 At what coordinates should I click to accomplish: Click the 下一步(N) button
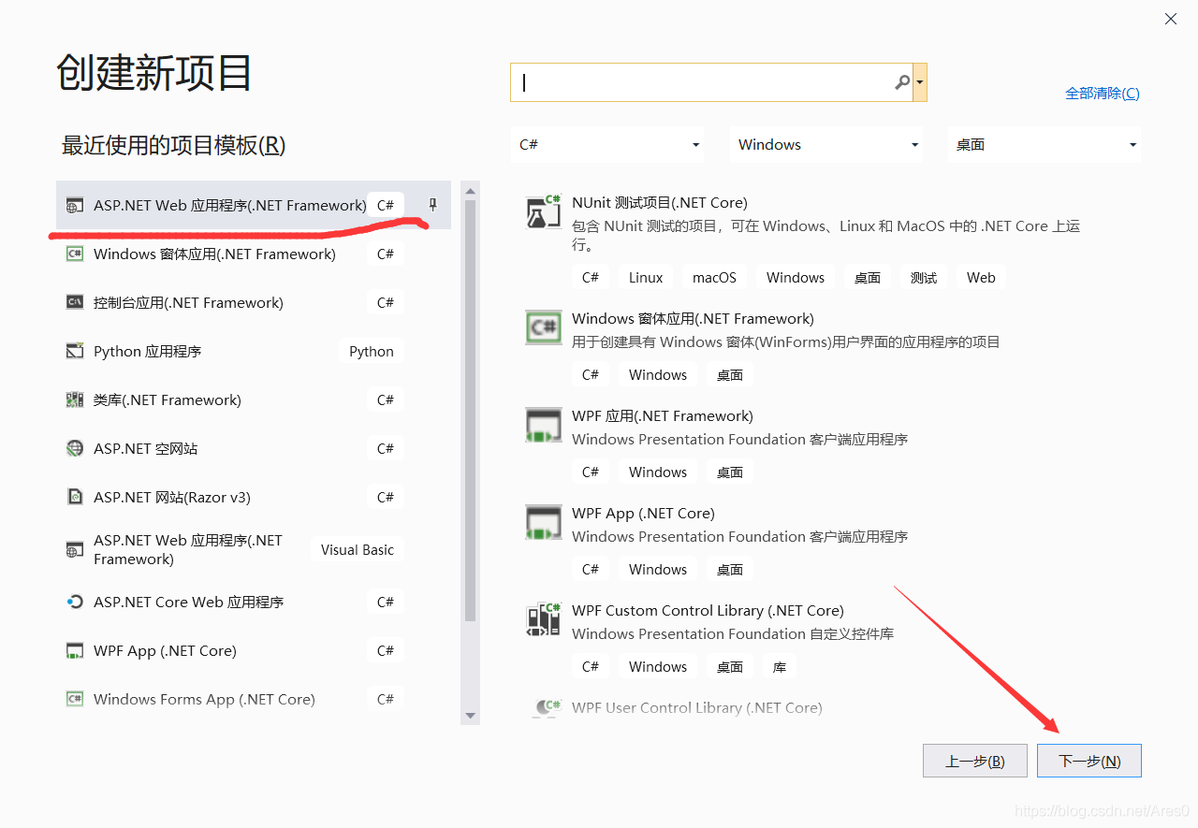tap(1088, 760)
